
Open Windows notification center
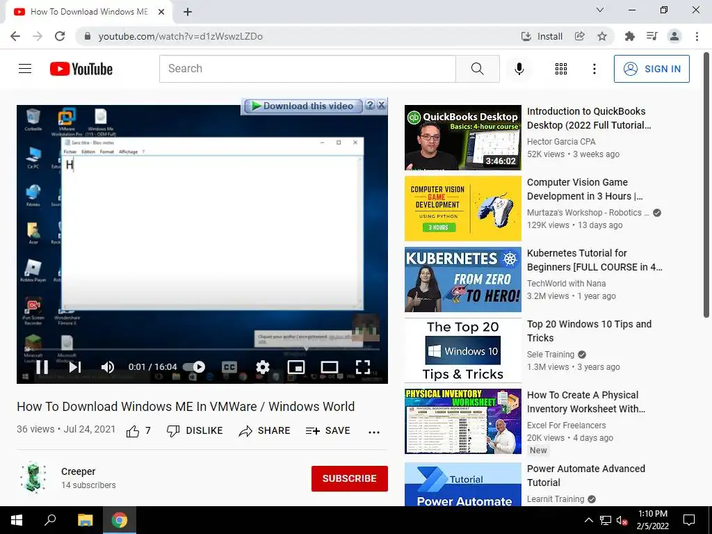tap(689, 520)
